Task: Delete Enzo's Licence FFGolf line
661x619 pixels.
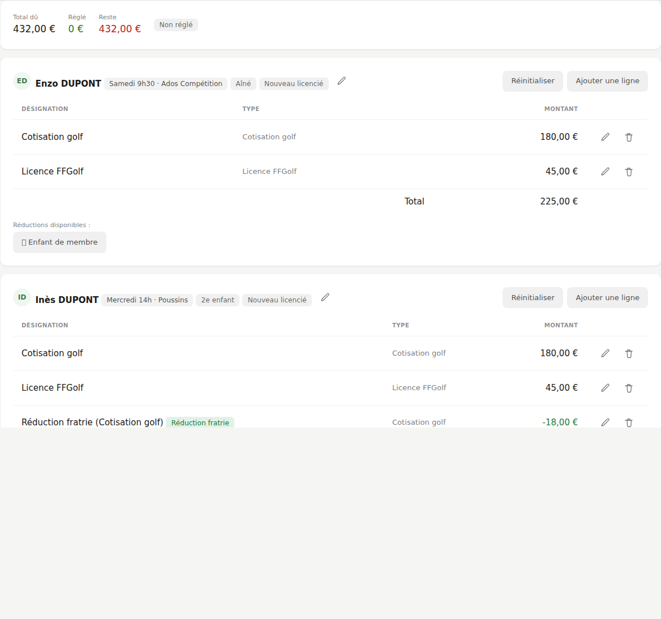Action: tap(629, 172)
